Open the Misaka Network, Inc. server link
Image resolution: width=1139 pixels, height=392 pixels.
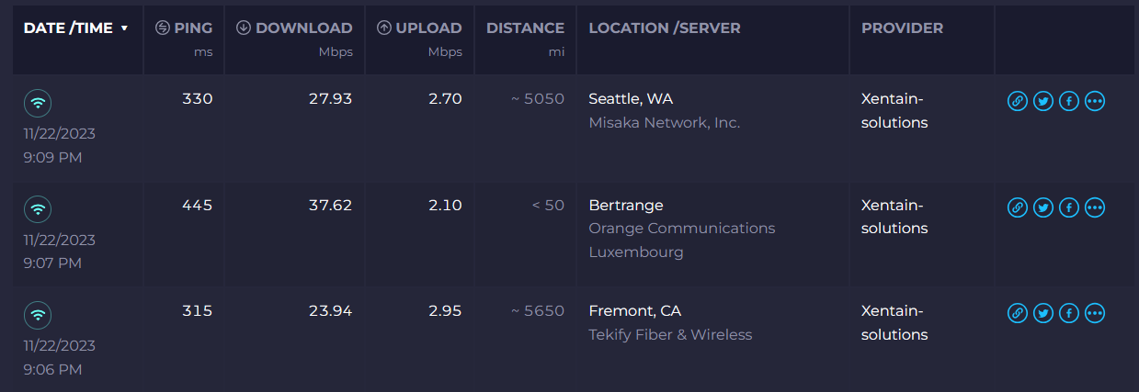[664, 122]
